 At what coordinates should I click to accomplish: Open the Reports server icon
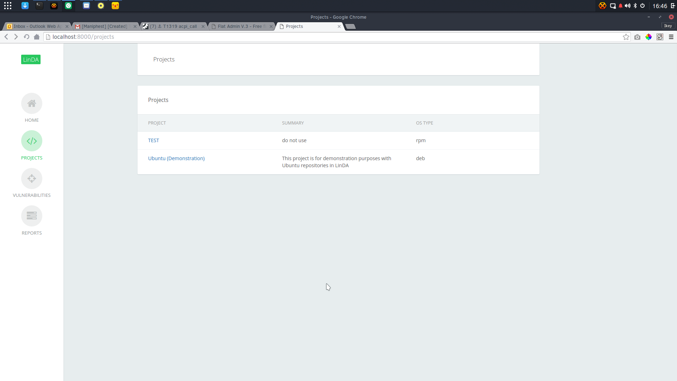pos(32,216)
